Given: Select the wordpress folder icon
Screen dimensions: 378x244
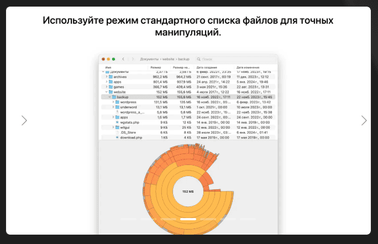Looking at the screenshot, I should pos(117,102).
